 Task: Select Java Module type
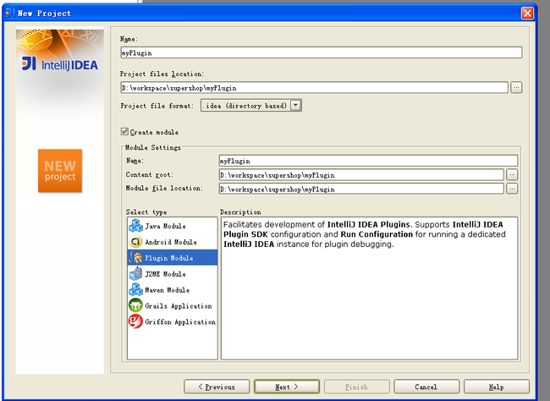(173, 226)
